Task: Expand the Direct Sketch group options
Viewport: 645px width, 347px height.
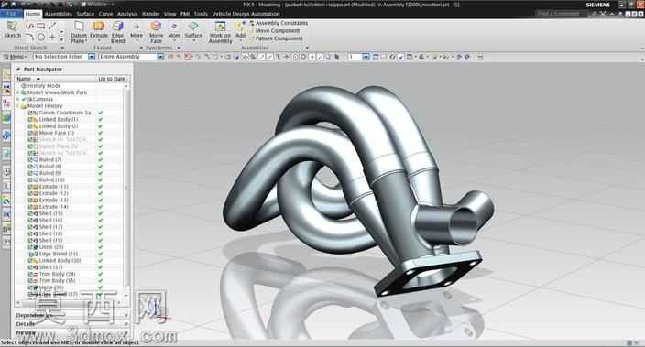Action: pos(62,49)
